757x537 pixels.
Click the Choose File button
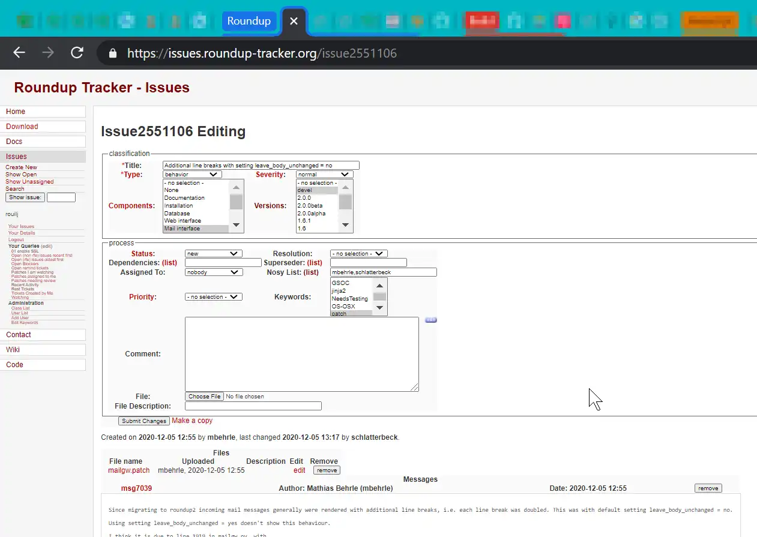point(204,397)
